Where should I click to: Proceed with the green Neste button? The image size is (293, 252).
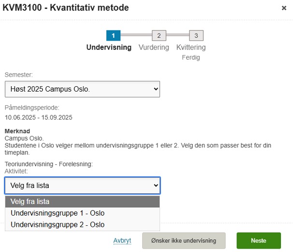pos(259,240)
